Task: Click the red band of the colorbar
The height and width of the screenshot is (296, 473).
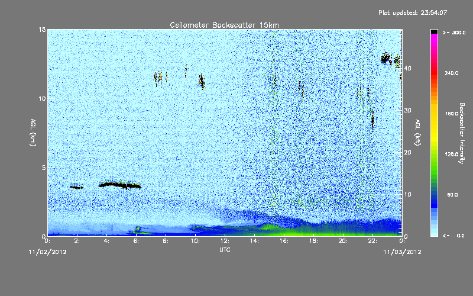Action: [434, 72]
